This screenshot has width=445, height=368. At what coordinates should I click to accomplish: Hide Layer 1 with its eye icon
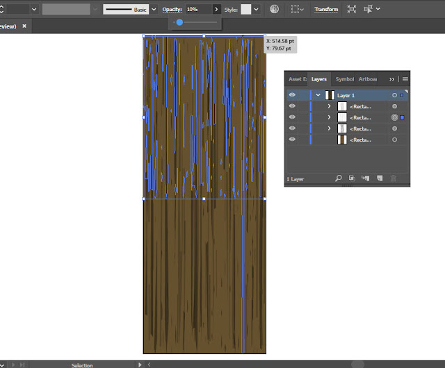coord(292,95)
